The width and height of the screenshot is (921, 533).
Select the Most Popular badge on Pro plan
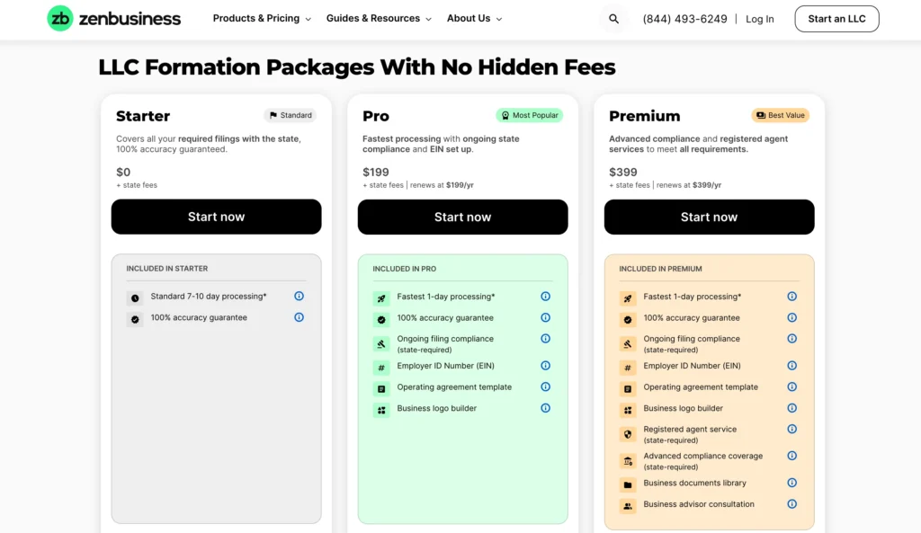coord(529,115)
